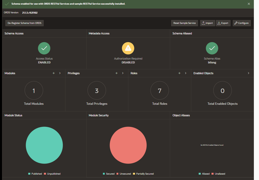Toggle the Secured legend swatch

(x=104, y=174)
